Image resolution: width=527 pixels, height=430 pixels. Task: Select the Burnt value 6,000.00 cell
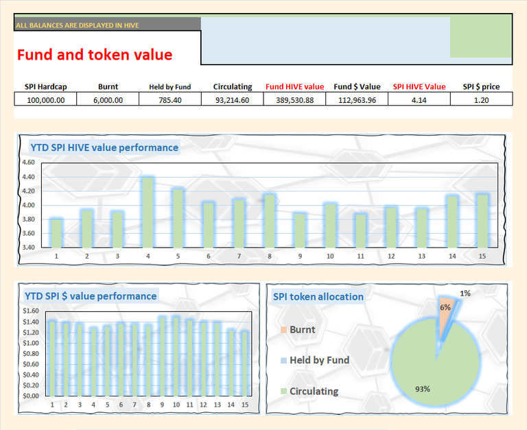(108, 100)
